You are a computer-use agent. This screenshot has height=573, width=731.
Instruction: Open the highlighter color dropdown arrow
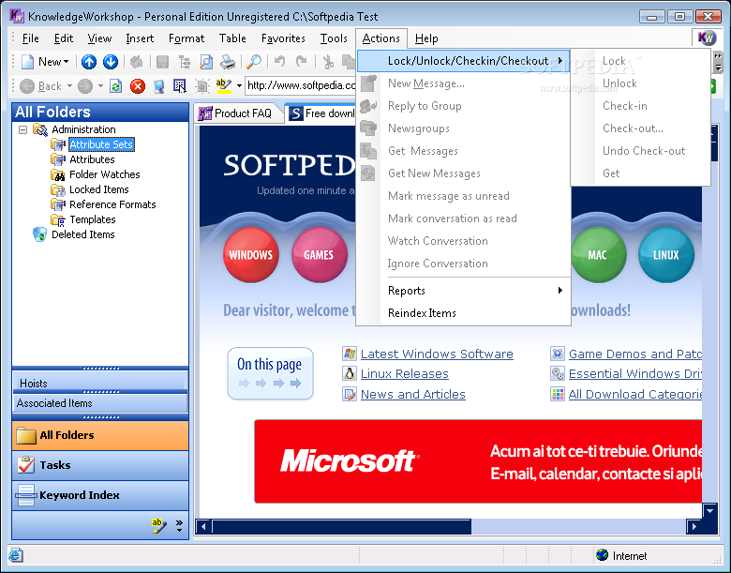coord(239,86)
